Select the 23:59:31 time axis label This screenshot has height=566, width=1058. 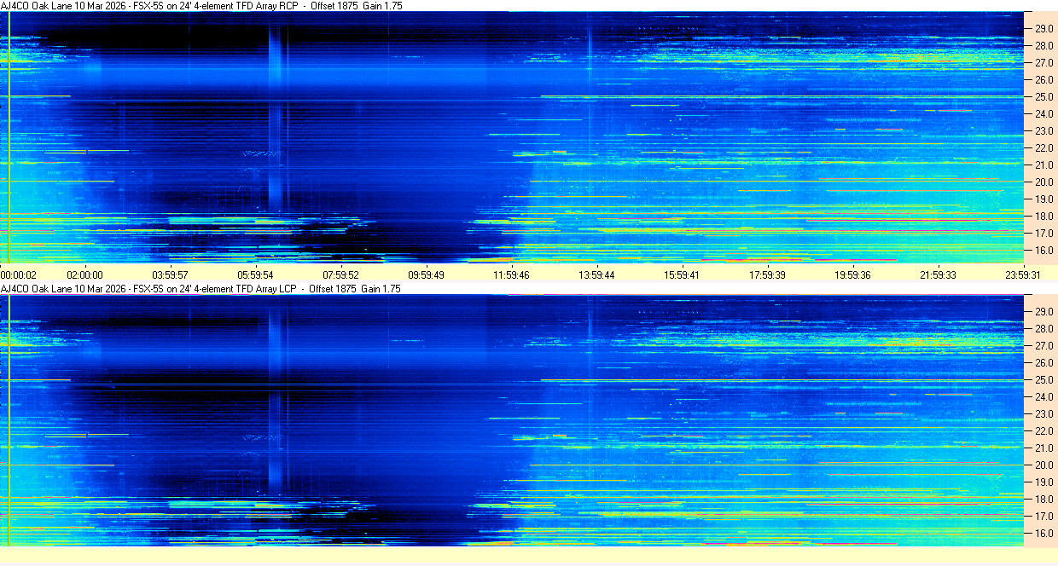1023,274
